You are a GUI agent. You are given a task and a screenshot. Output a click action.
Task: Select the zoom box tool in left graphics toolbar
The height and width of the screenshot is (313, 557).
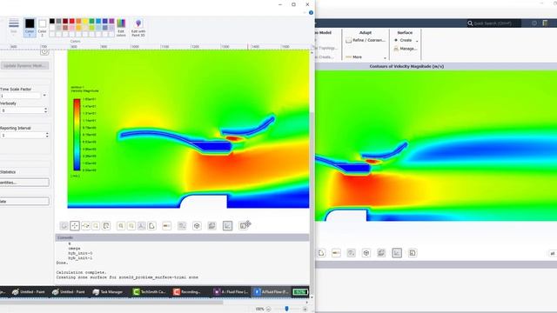(96, 226)
